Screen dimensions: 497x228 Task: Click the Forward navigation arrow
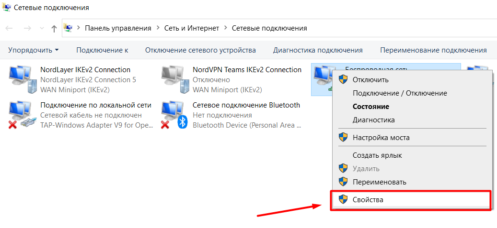click(27, 29)
